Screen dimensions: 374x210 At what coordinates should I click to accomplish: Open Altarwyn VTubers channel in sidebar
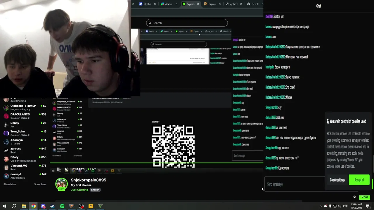click(x=25, y=142)
